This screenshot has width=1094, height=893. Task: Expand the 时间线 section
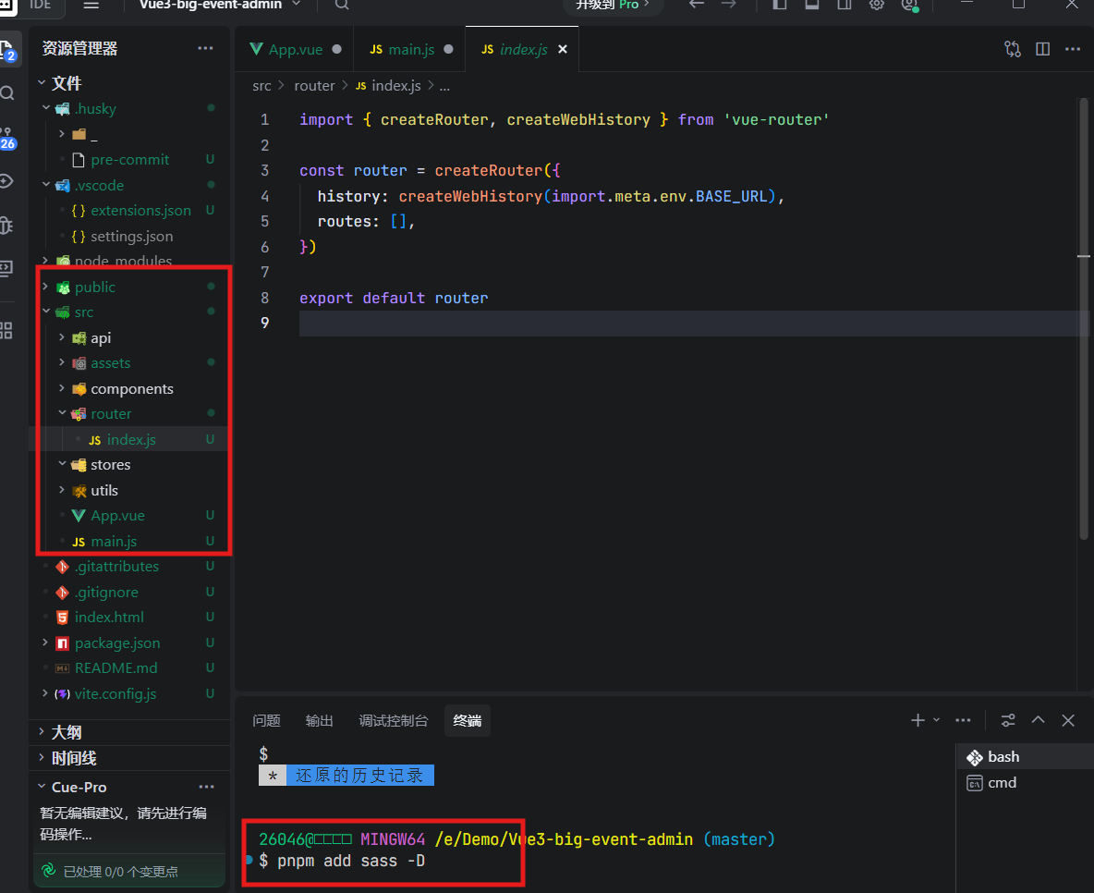click(x=42, y=757)
